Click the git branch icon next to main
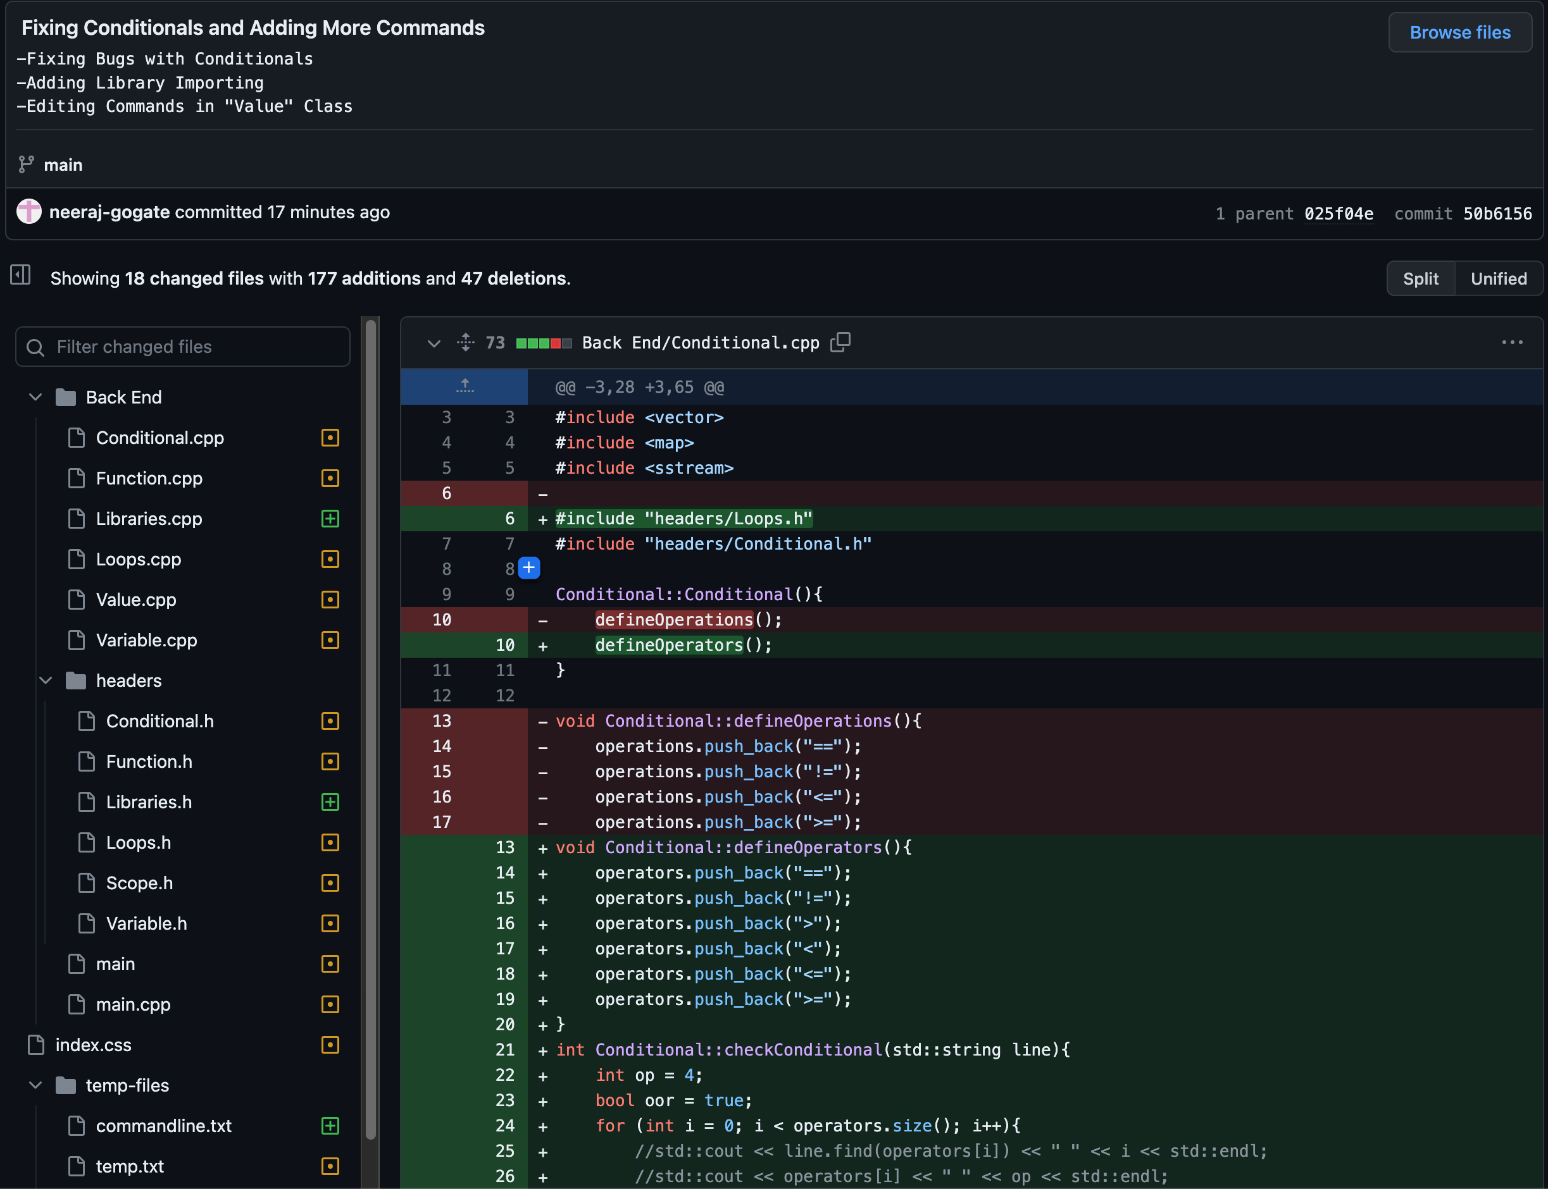 (26, 165)
